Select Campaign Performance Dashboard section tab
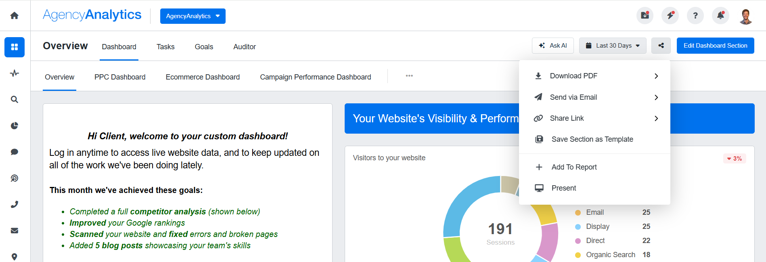 316,77
